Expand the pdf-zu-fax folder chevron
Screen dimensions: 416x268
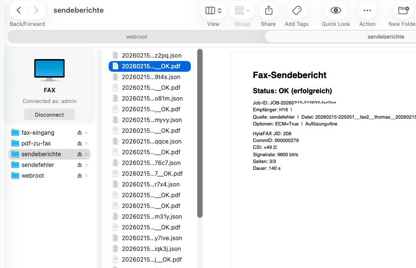[x=87, y=144]
